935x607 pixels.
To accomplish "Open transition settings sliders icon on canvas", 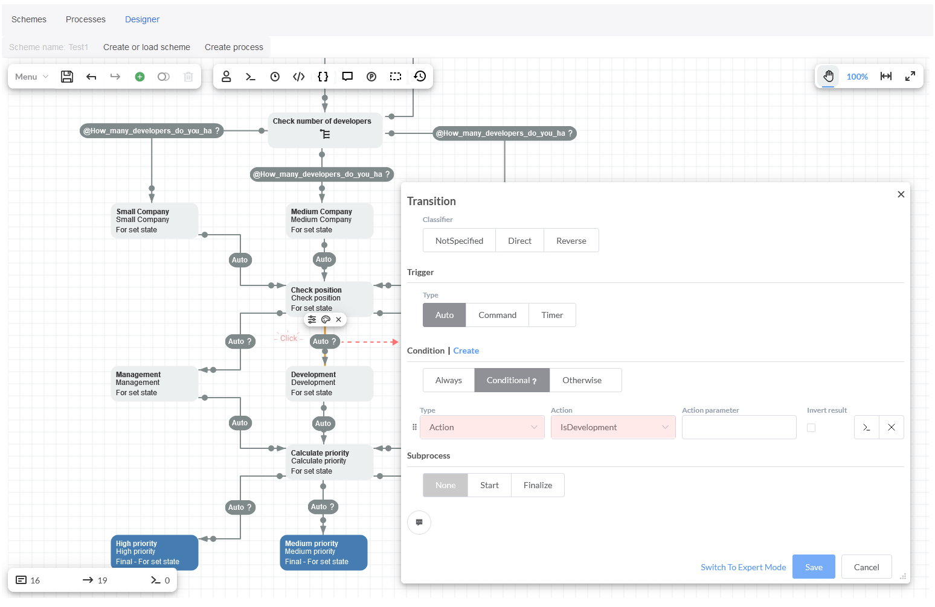I will (x=312, y=319).
